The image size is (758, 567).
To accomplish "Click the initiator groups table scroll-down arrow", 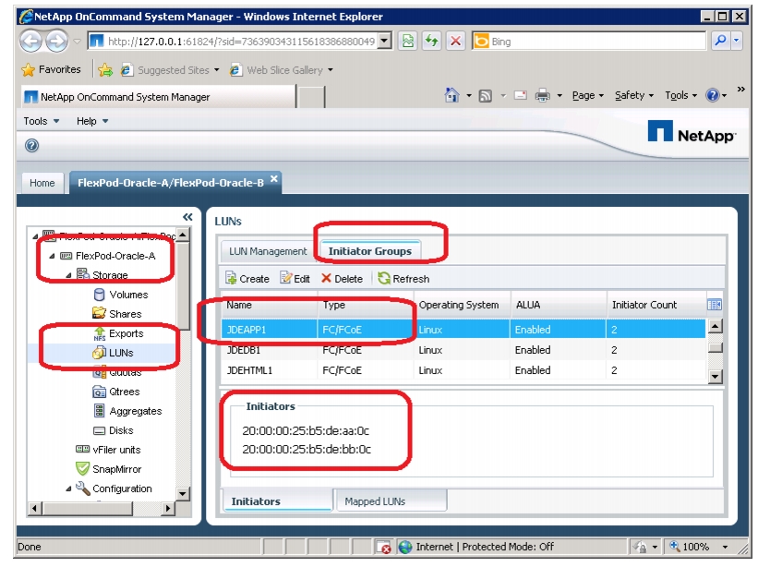I will [x=715, y=376].
